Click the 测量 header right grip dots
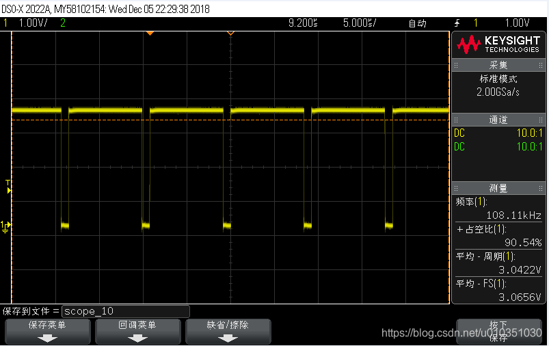The width and height of the screenshot is (549, 346). [541, 189]
